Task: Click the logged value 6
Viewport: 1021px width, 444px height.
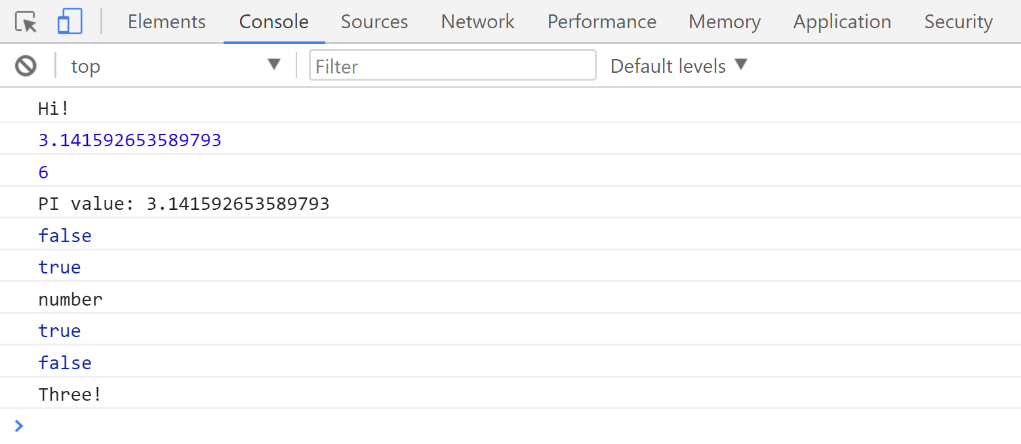Action: (x=43, y=172)
